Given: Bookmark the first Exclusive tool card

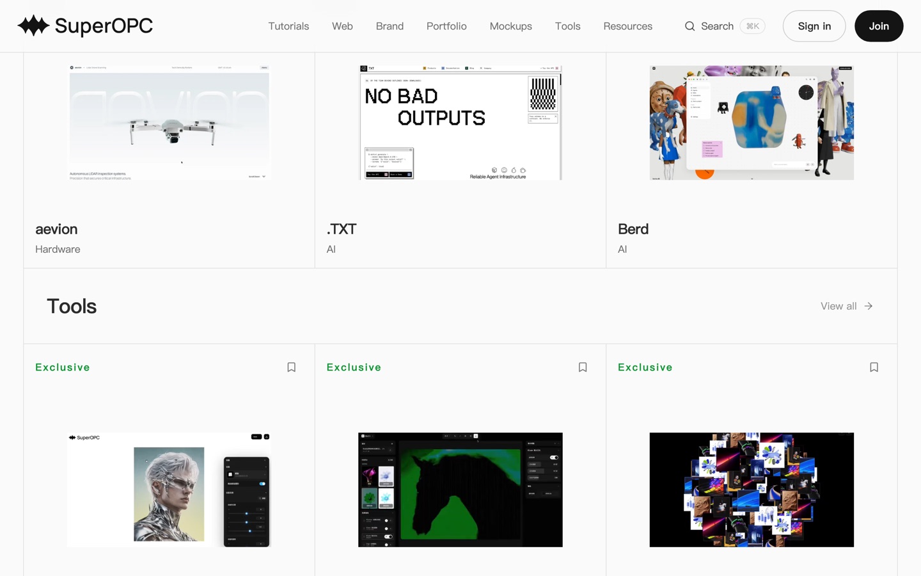Looking at the screenshot, I should 292,367.
